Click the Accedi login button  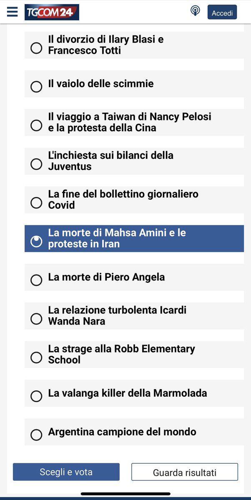pos(222,12)
